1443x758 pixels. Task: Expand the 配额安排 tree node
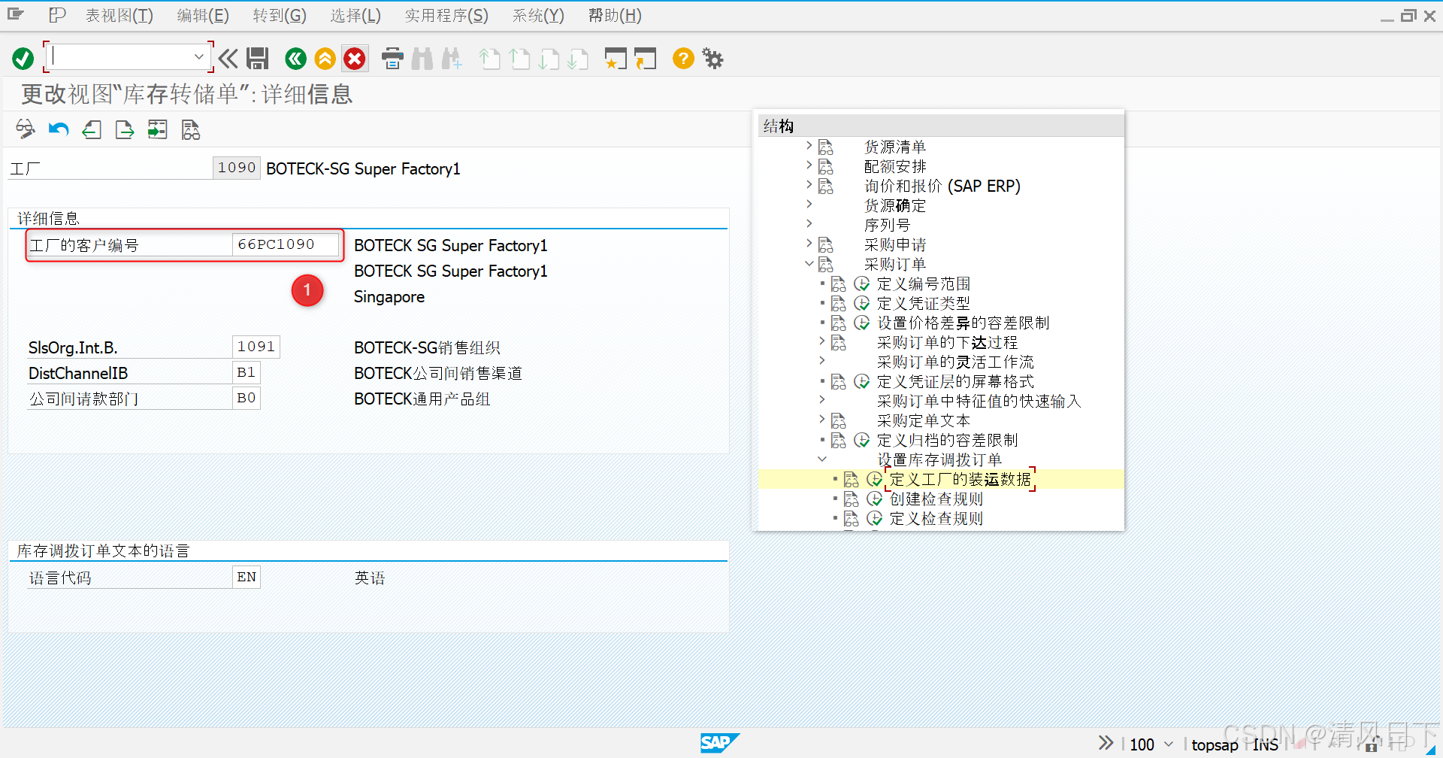click(x=809, y=165)
